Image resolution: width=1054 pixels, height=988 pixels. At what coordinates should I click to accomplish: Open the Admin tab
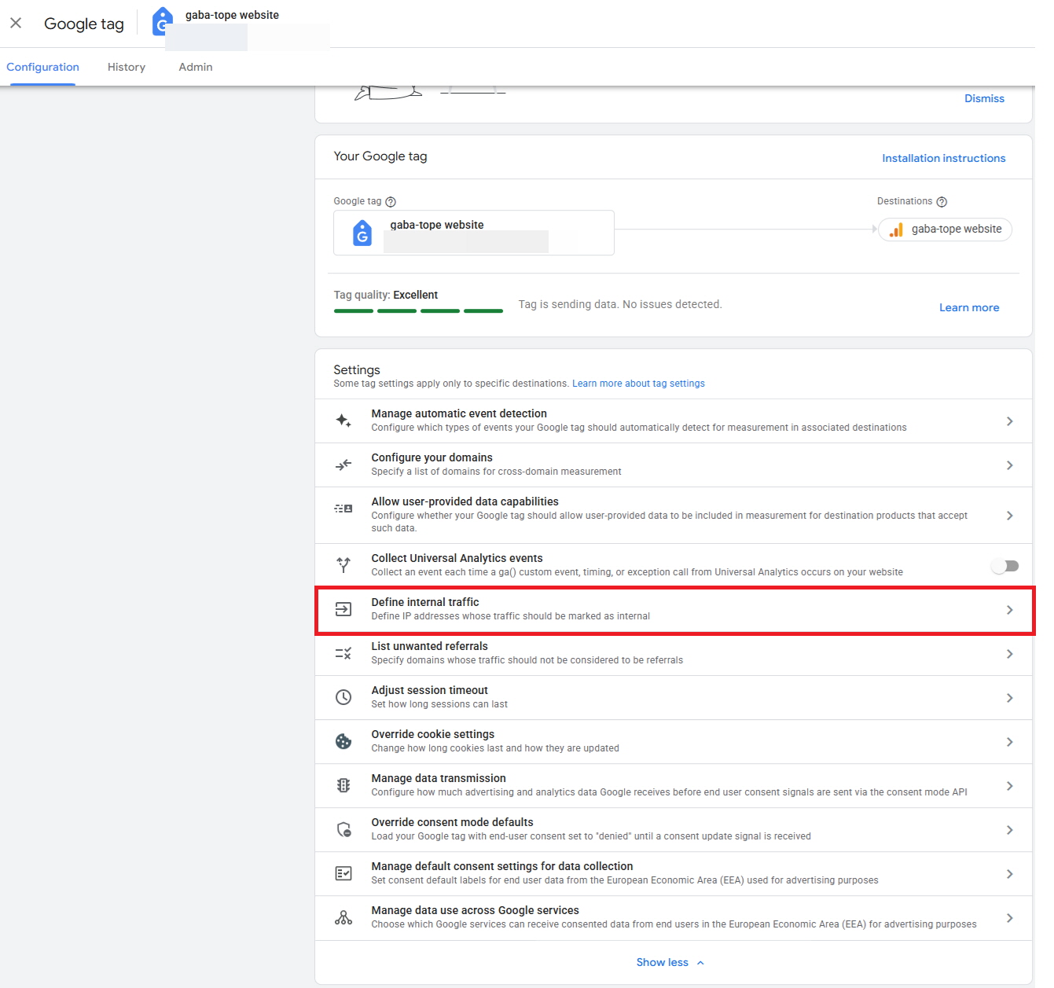click(196, 67)
